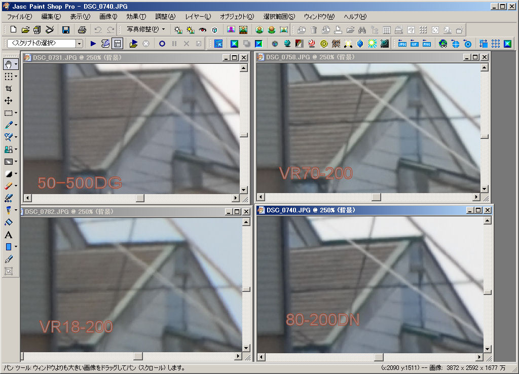Viewport: 519px width, 374px height.
Task: Expand the Dropper tool flyout arrow
Action: 16,125
